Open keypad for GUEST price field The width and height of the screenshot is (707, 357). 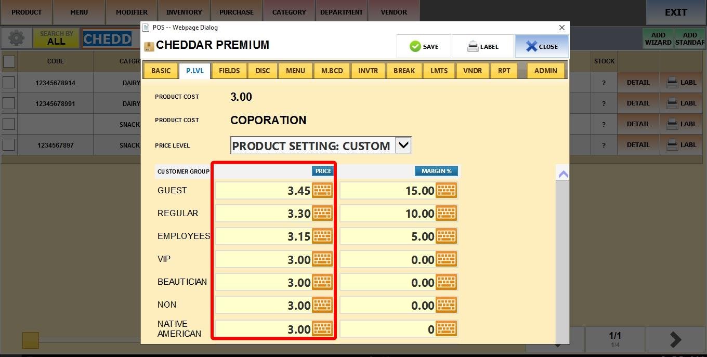322,191
